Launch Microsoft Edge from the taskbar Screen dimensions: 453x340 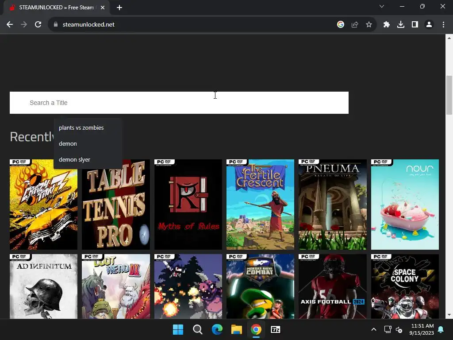coord(217,329)
